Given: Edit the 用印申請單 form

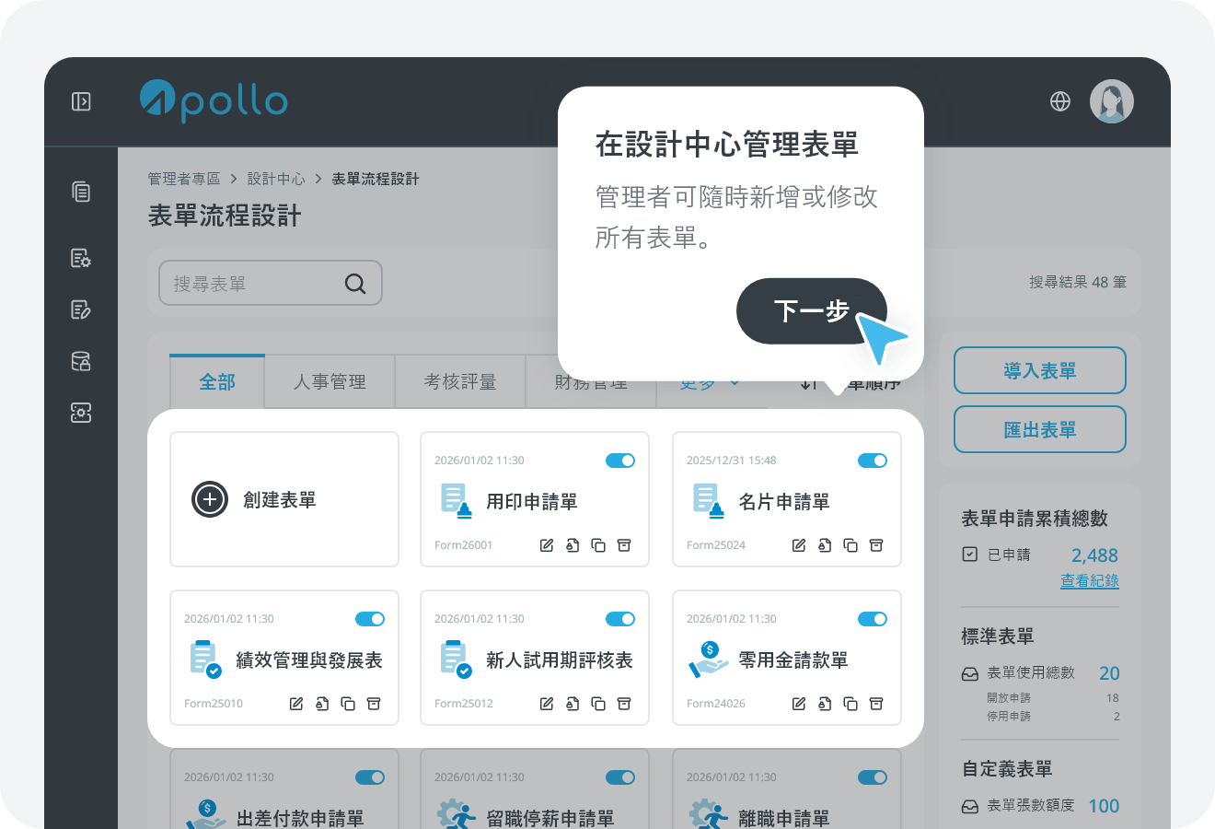Looking at the screenshot, I should pos(547,545).
